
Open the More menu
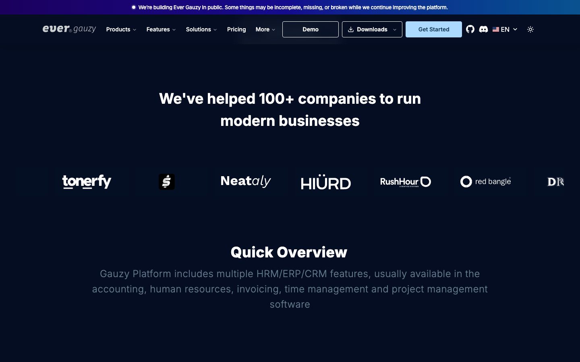[x=265, y=29]
